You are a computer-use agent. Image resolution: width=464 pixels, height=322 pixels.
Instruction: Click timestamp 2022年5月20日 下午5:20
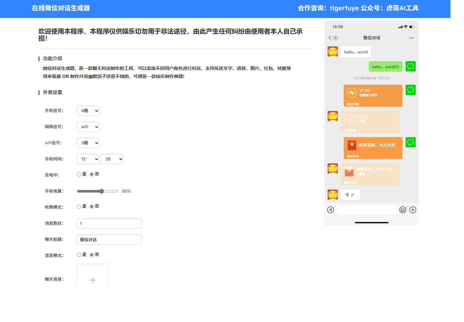[x=372, y=78]
